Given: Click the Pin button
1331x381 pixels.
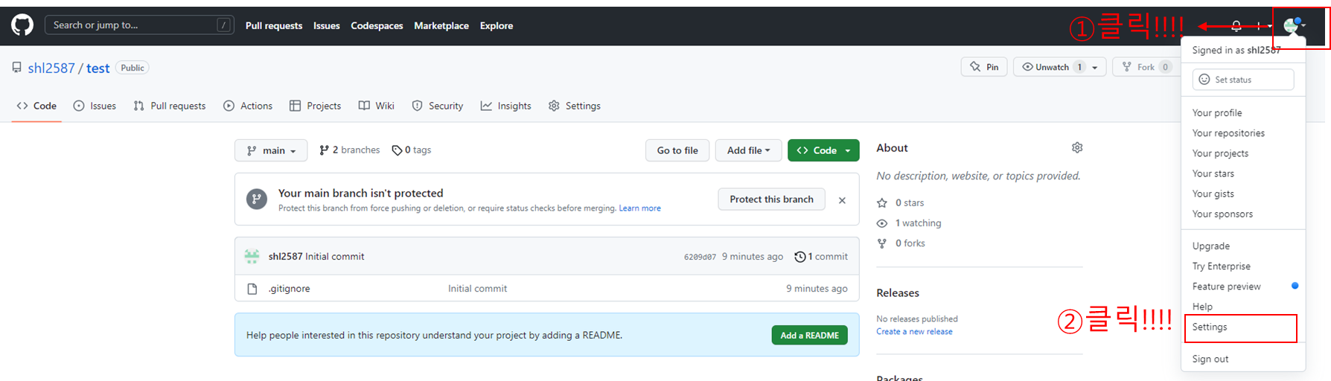Looking at the screenshot, I should pos(984,67).
